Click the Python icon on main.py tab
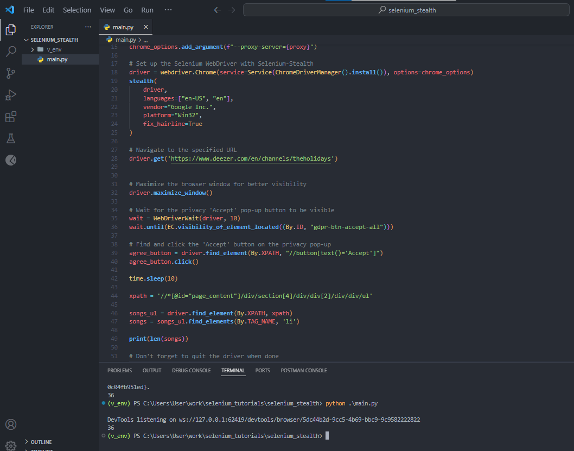Screen dimensions: 574x451 pos(106,27)
